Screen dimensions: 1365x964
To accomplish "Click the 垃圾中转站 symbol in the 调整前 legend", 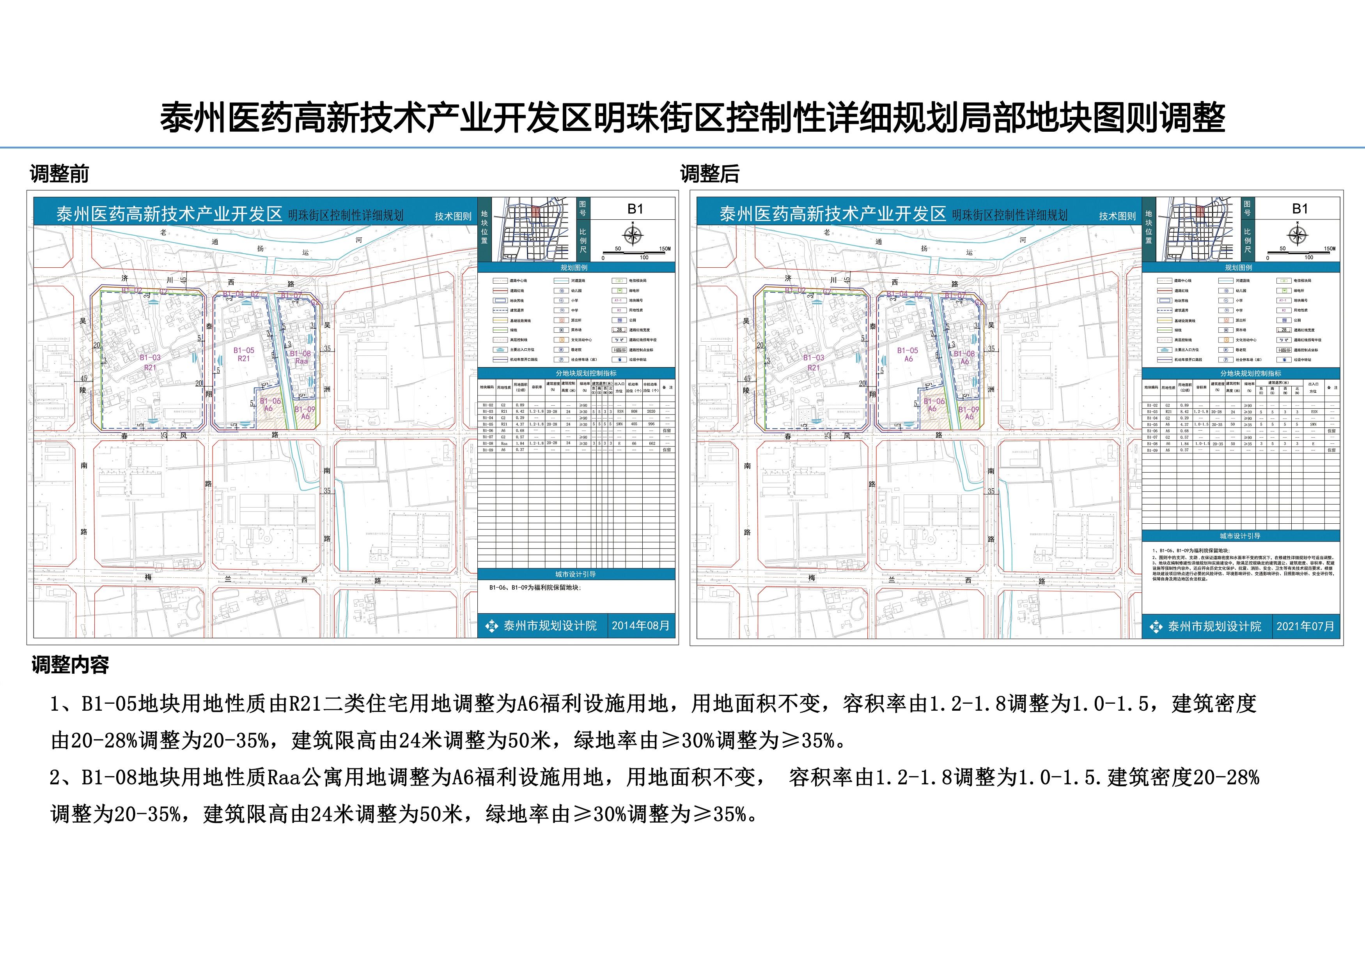I will tap(619, 359).
